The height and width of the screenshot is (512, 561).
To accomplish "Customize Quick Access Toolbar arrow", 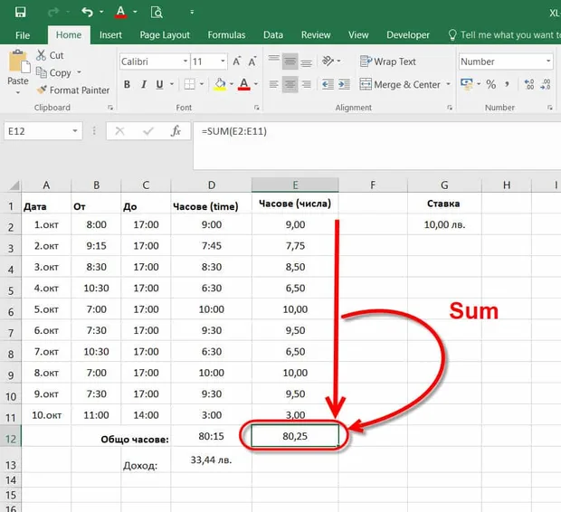I will pyautogui.click(x=192, y=12).
